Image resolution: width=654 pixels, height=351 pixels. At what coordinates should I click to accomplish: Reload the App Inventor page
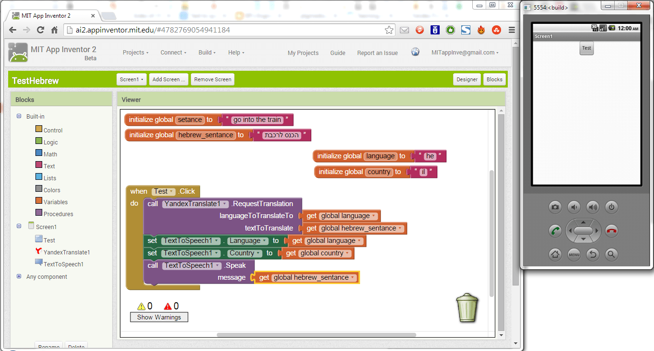41,30
